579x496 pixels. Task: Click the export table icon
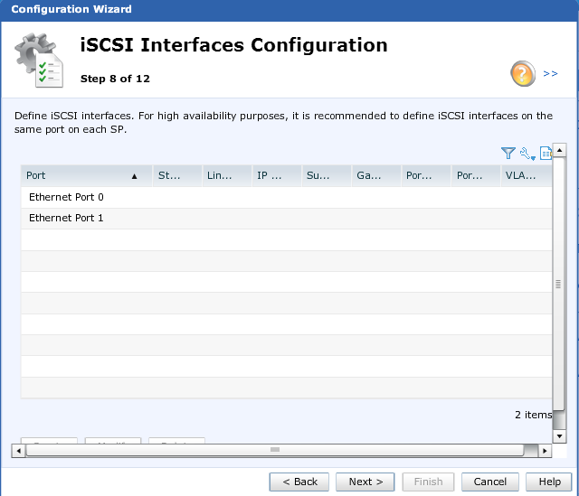[546, 154]
